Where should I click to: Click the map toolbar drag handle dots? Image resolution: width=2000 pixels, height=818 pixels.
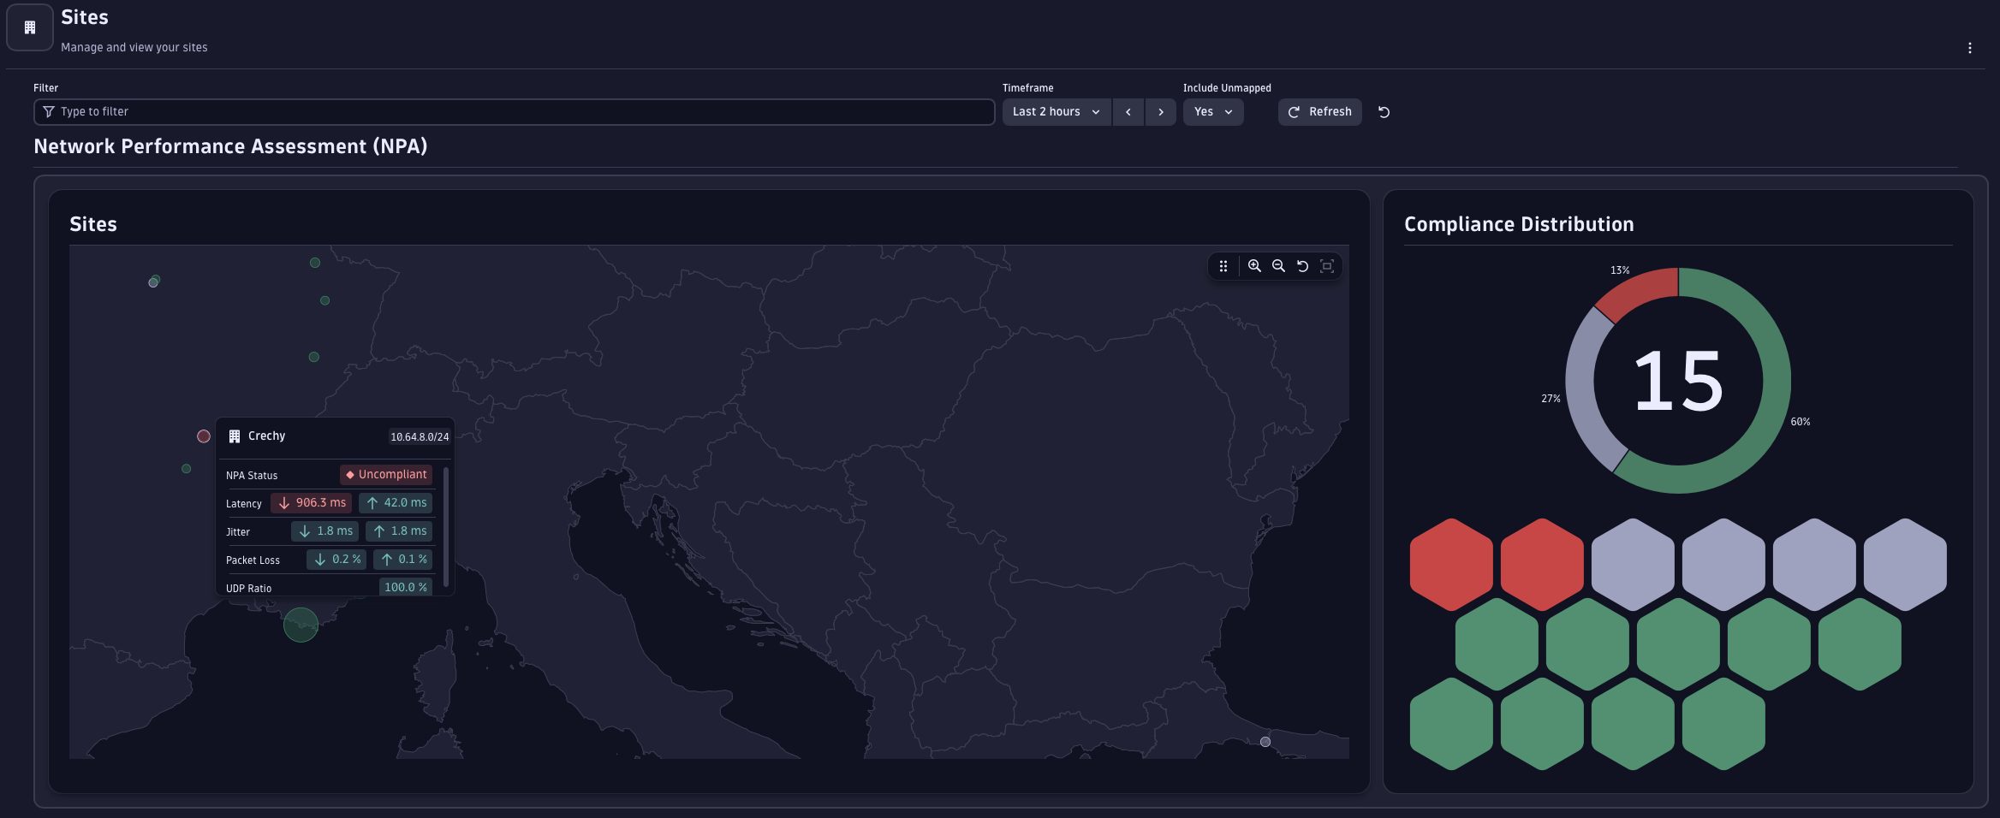coord(1223,266)
